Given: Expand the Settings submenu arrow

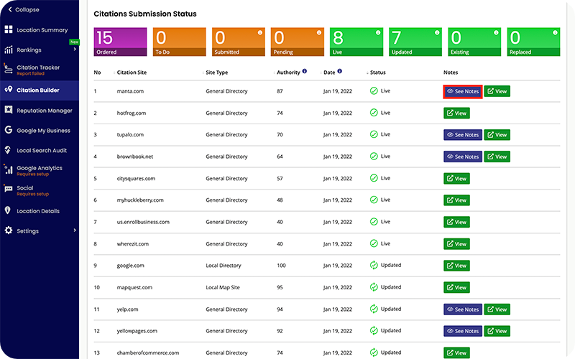Looking at the screenshot, I should [x=74, y=231].
